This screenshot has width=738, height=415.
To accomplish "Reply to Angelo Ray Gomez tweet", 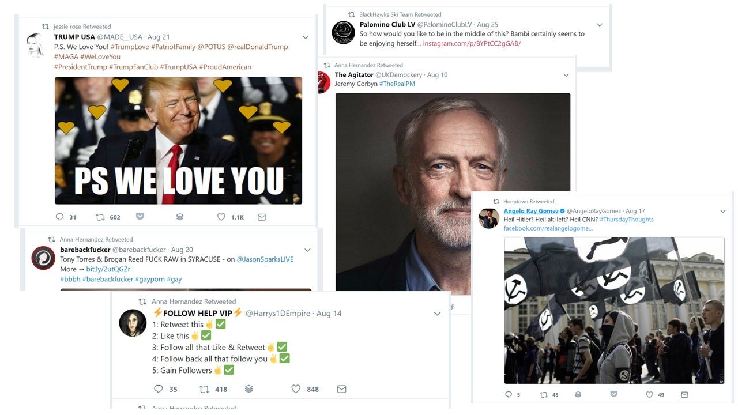I will [509, 395].
